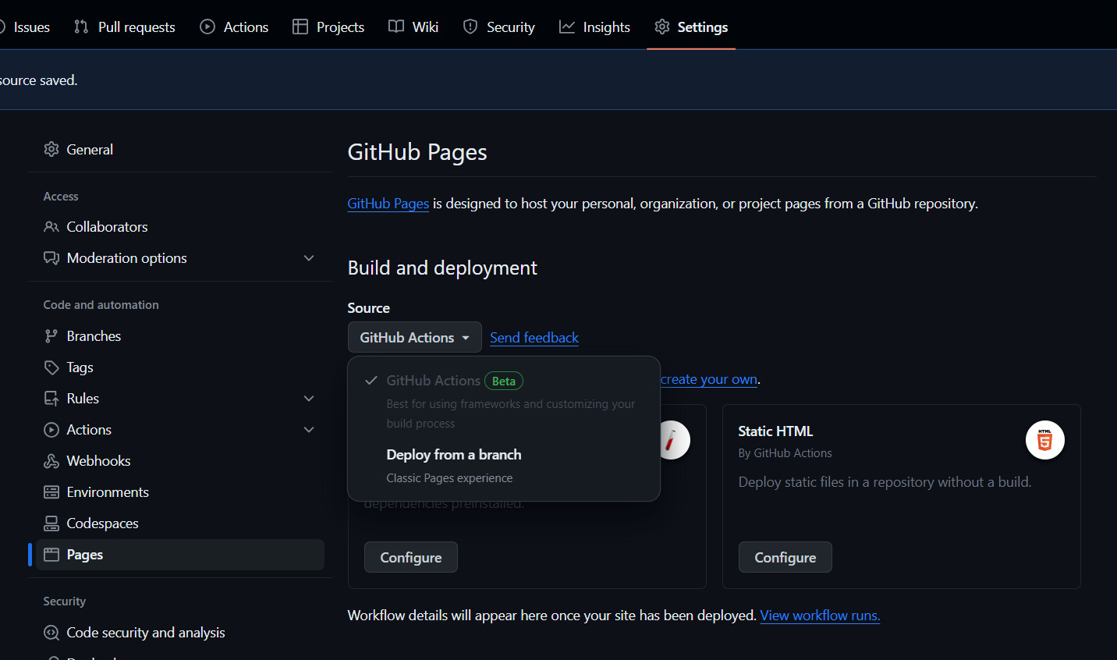Viewport: 1117px width, 660px height.
Task: Go to the Security tab
Action: (x=499, y=27)
